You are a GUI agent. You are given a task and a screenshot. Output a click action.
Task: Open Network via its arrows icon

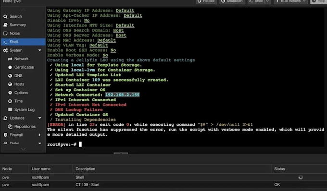tap(10, 59)
